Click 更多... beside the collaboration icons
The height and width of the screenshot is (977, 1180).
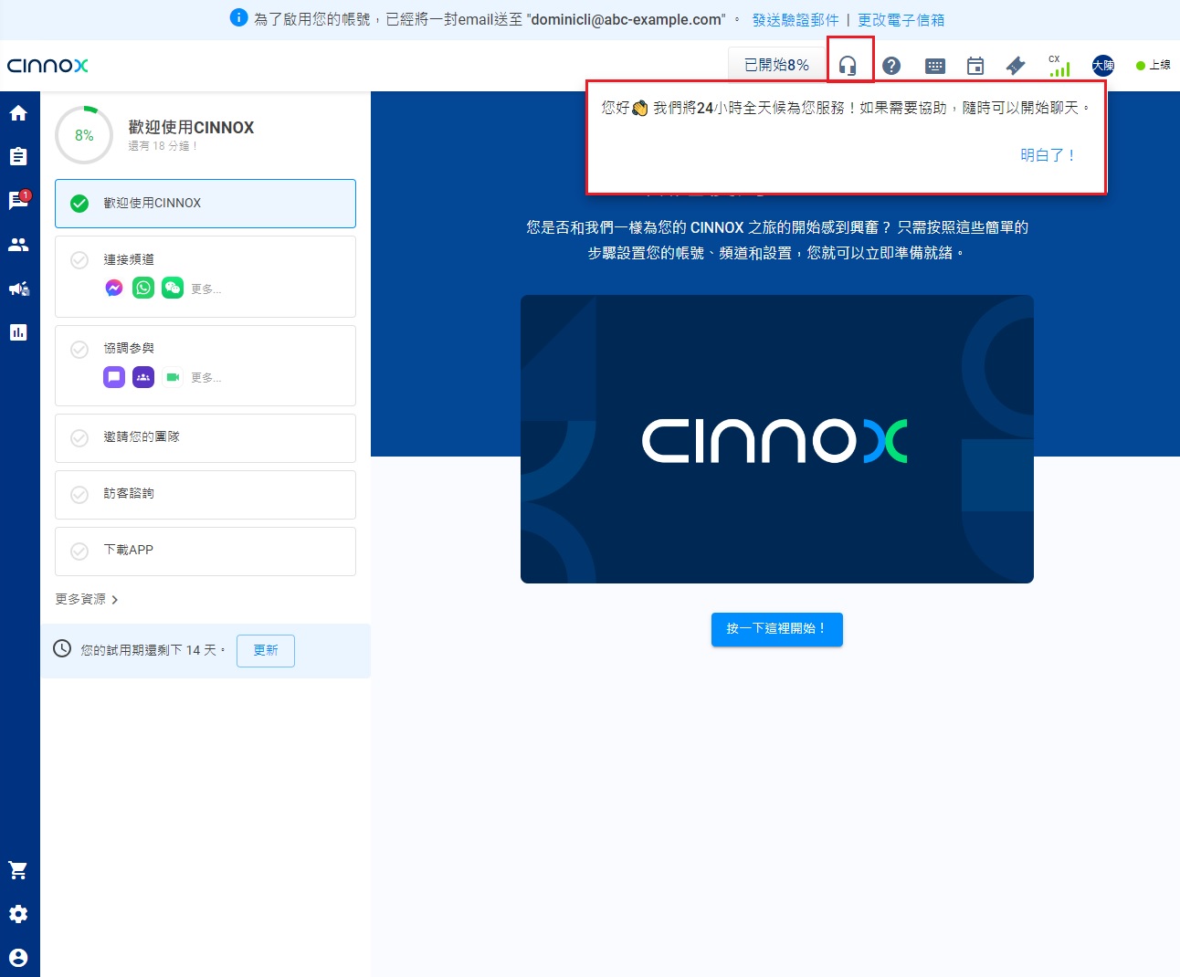pyautogui.click(x=206, y=378)
